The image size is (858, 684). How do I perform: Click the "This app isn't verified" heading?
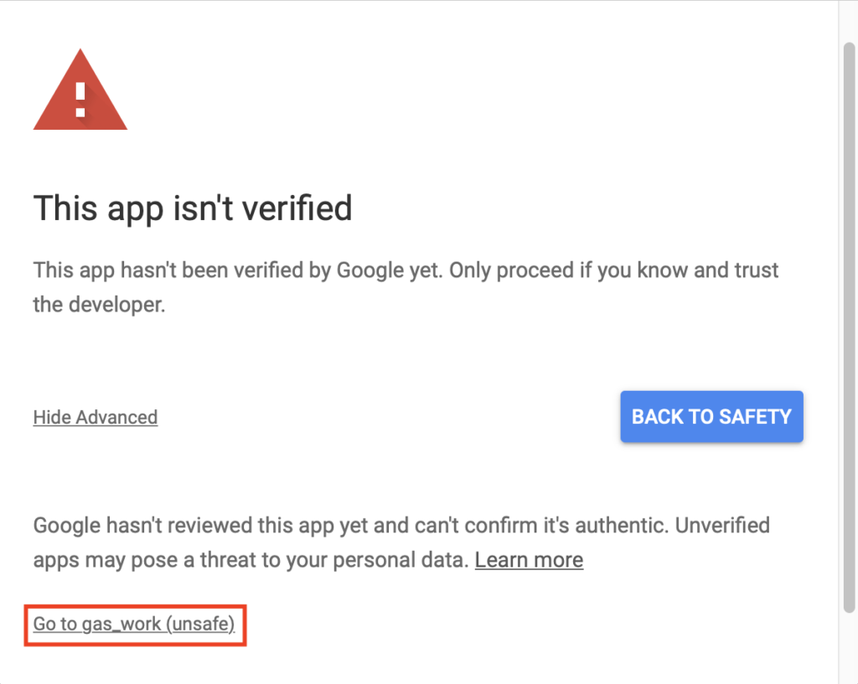[193, 208]
